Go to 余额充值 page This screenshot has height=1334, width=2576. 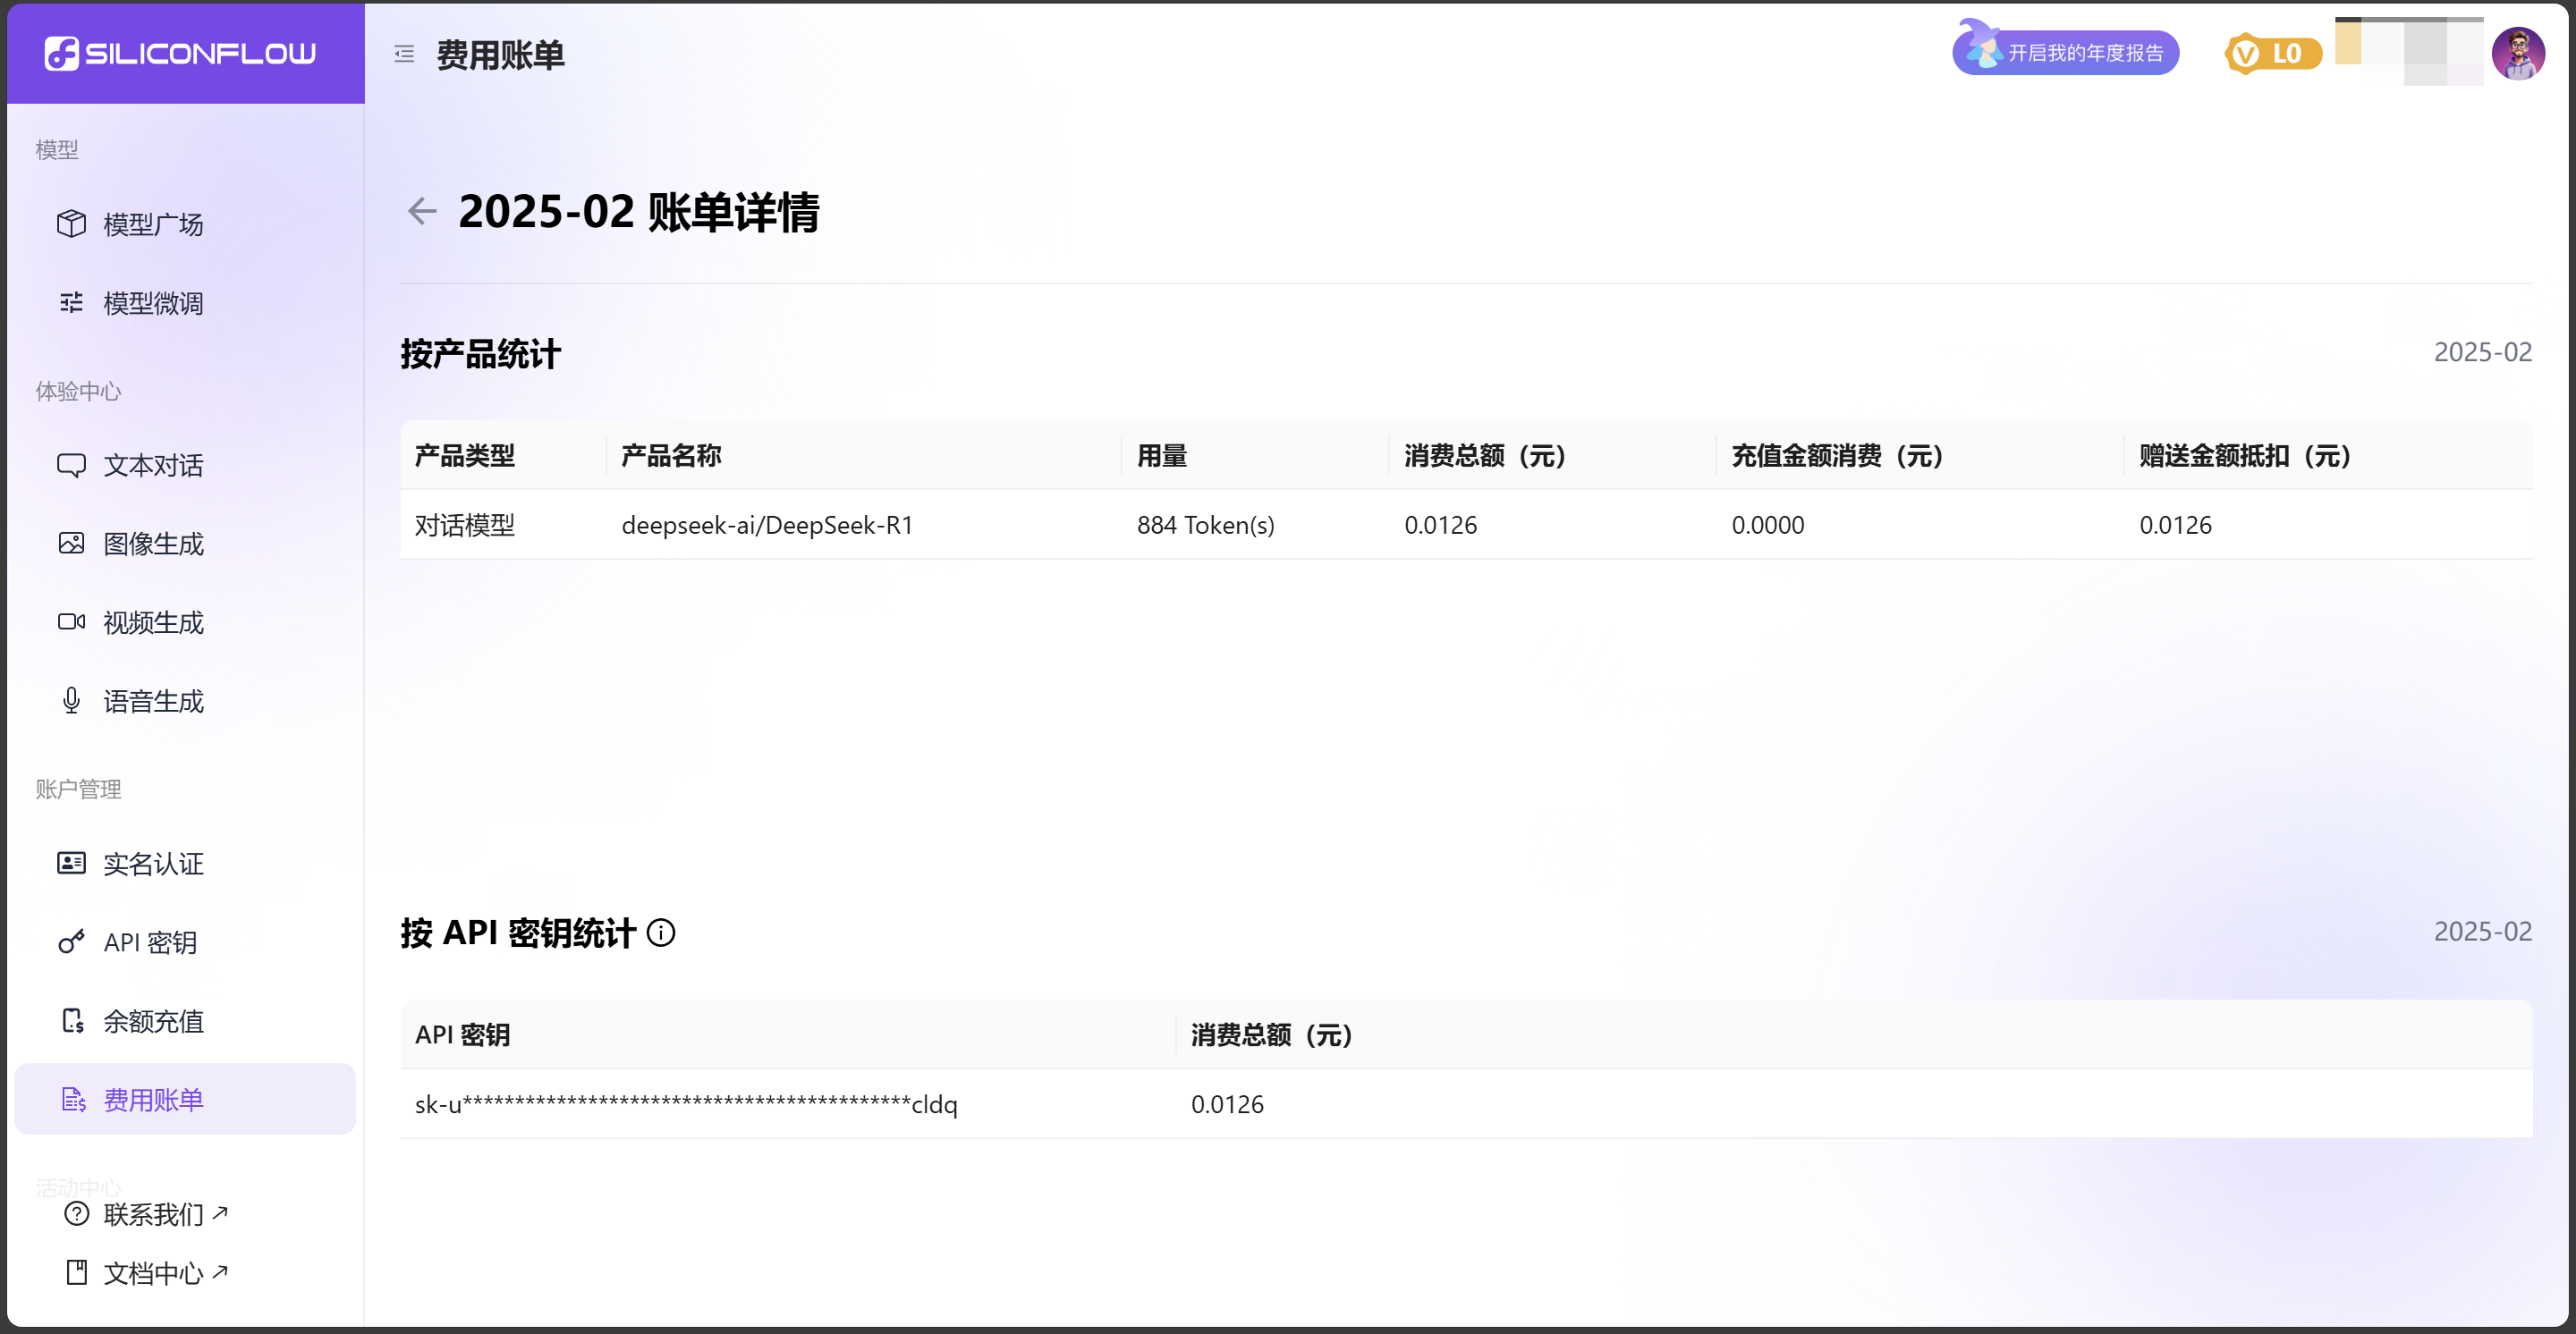click(x=153, y=1020)
